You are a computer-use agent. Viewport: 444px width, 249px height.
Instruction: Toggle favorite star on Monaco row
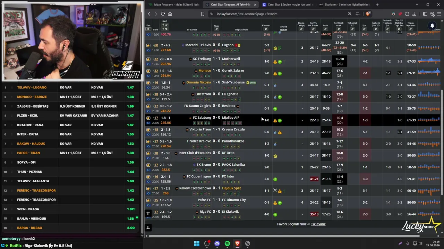[x=148, y=71]
